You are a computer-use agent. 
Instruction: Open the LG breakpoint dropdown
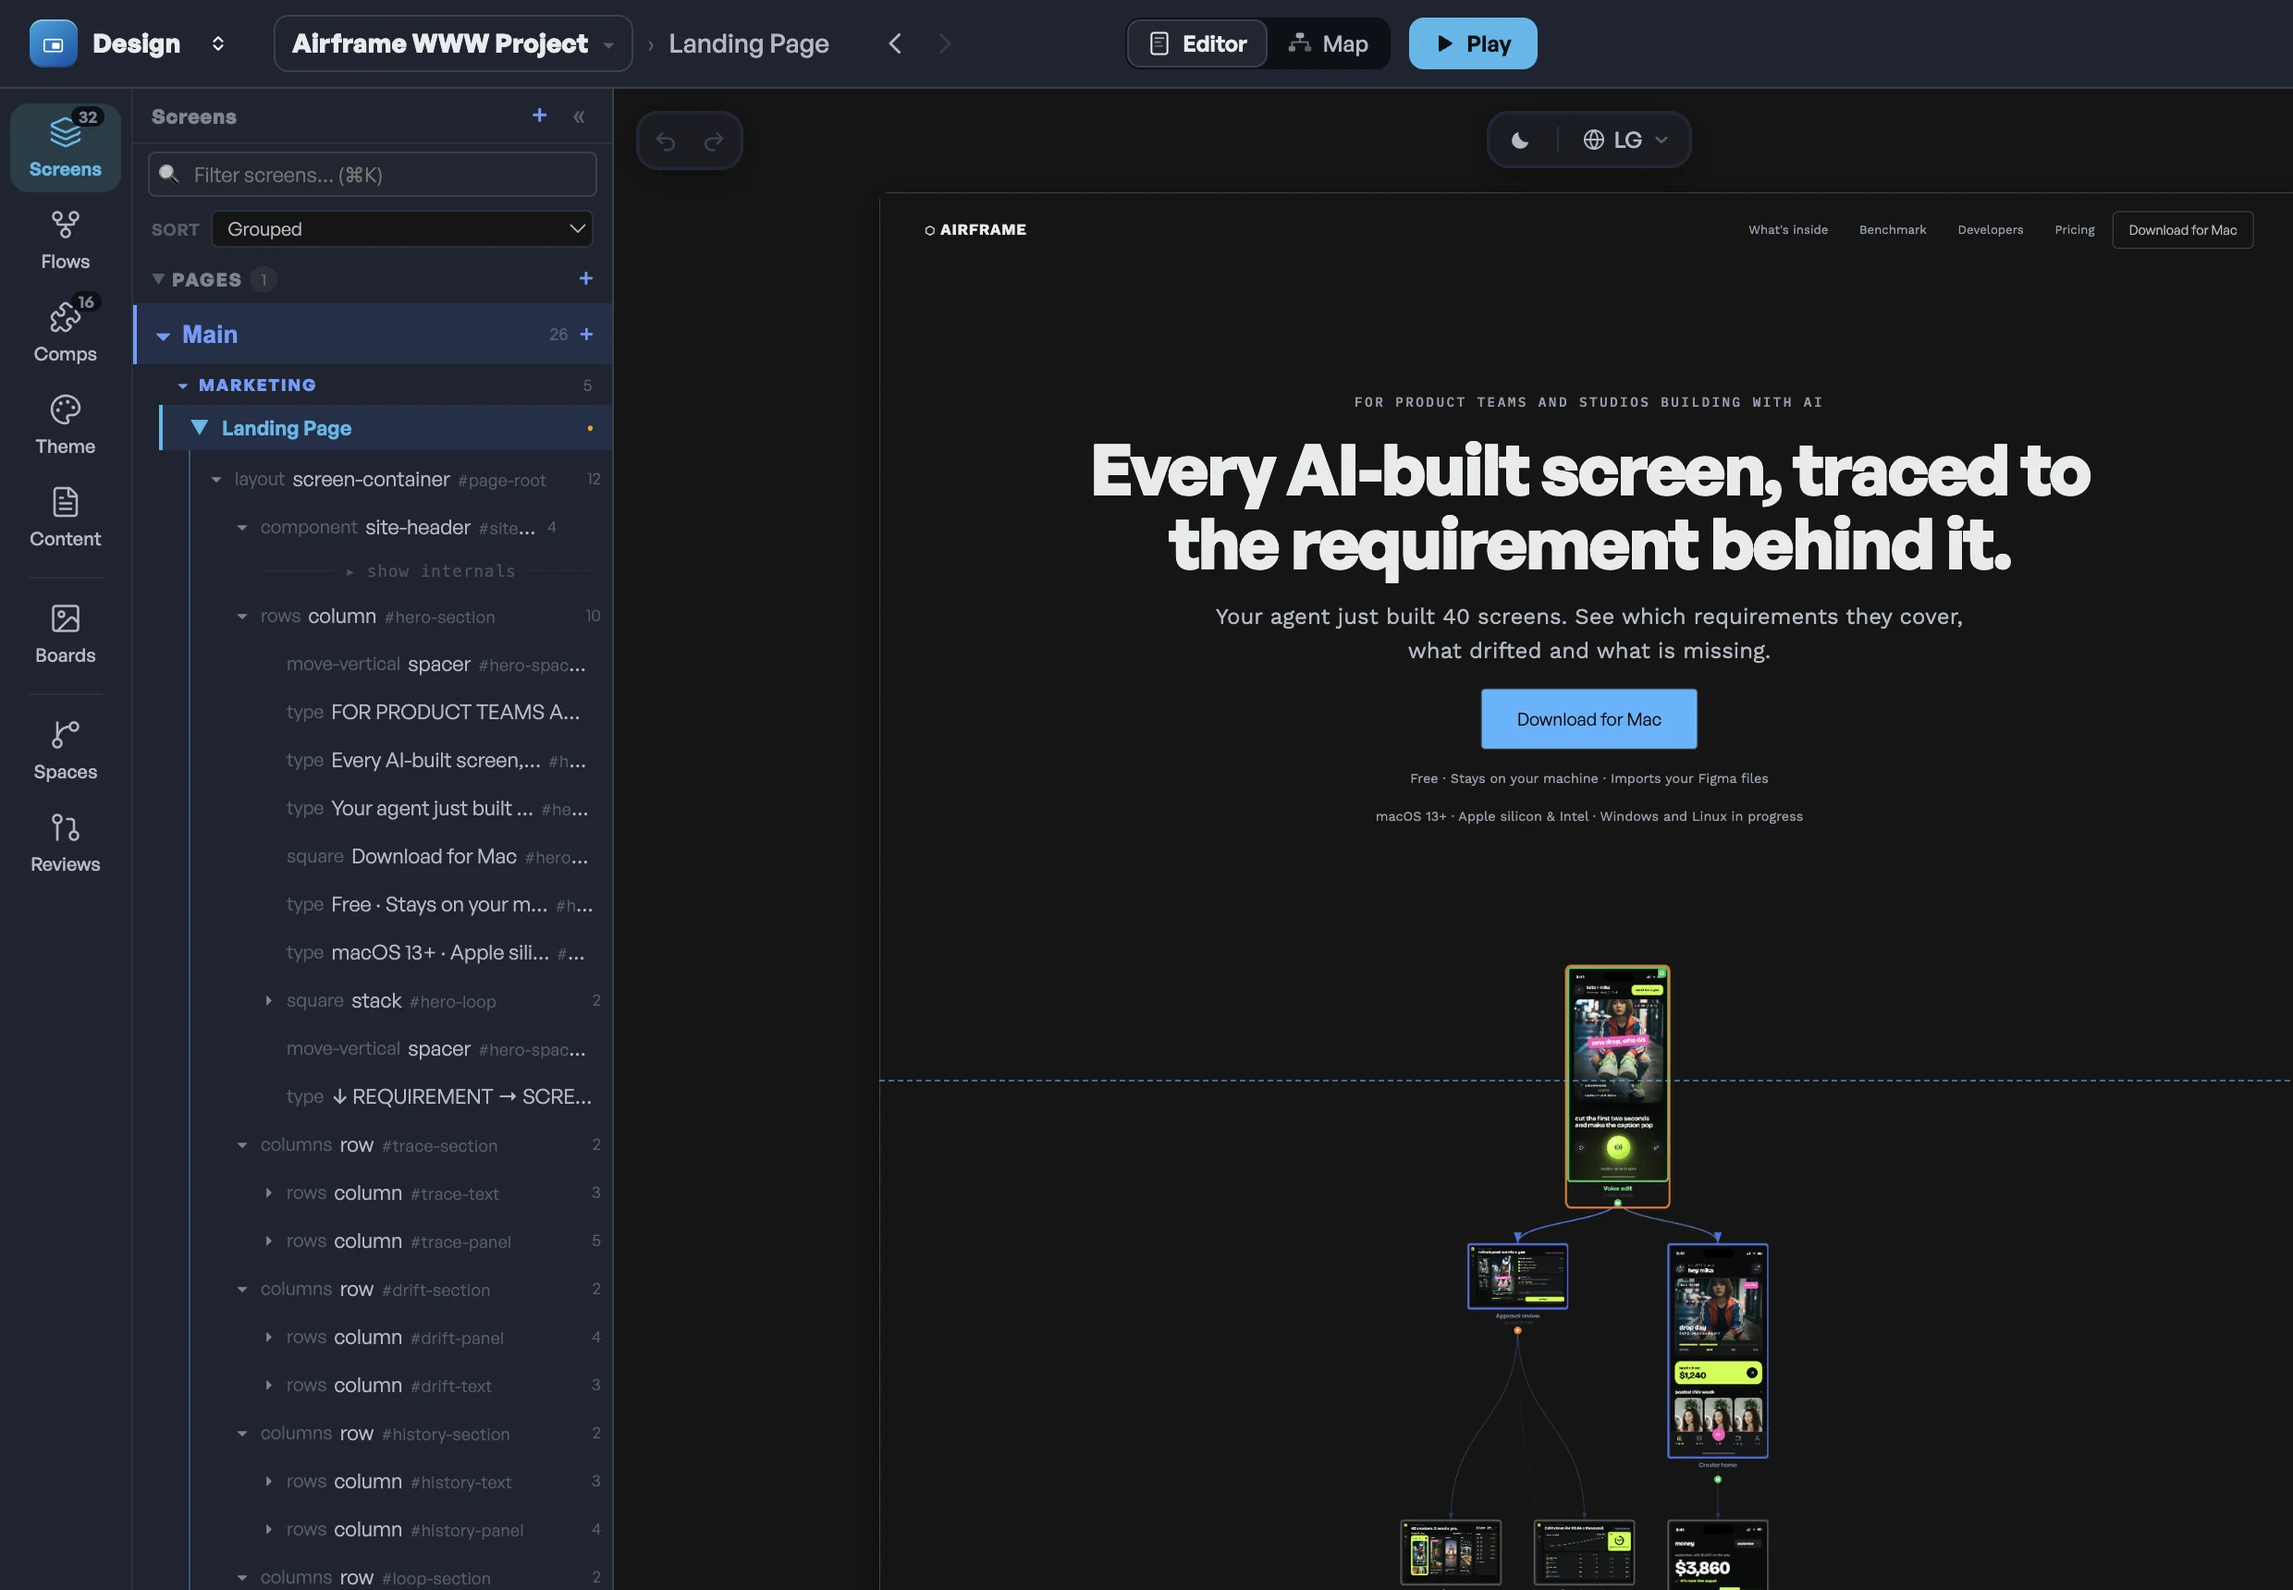tap(1625, 141)
